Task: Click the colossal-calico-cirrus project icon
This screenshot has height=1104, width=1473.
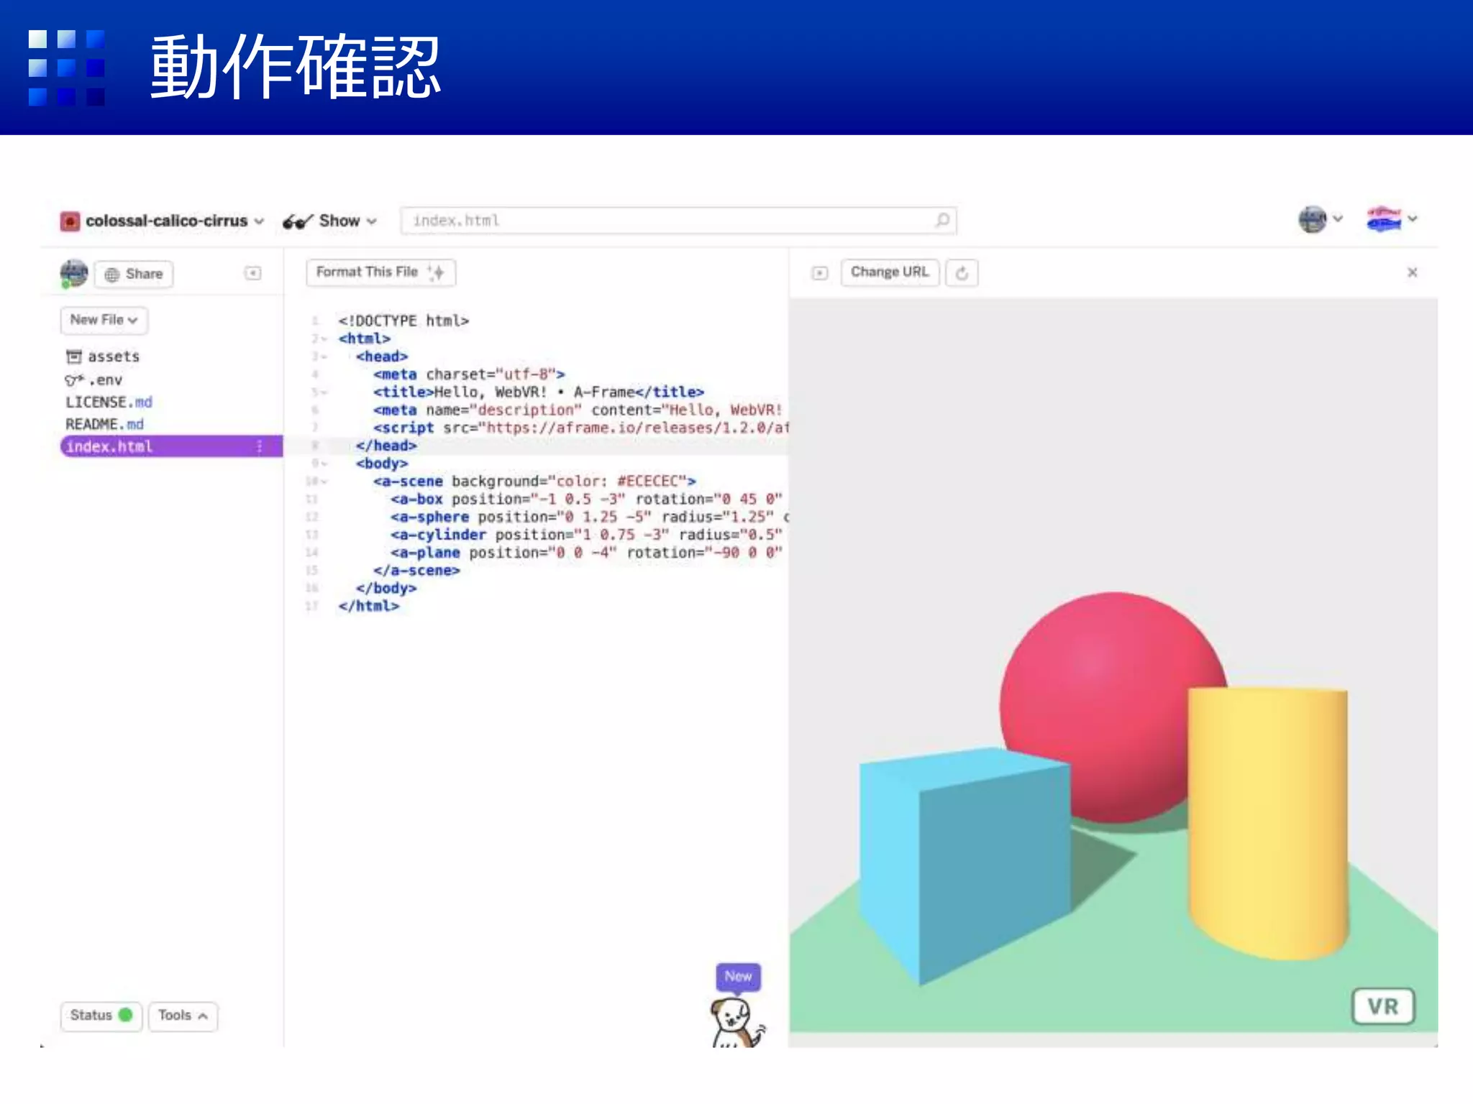Action: pos(70,221)
